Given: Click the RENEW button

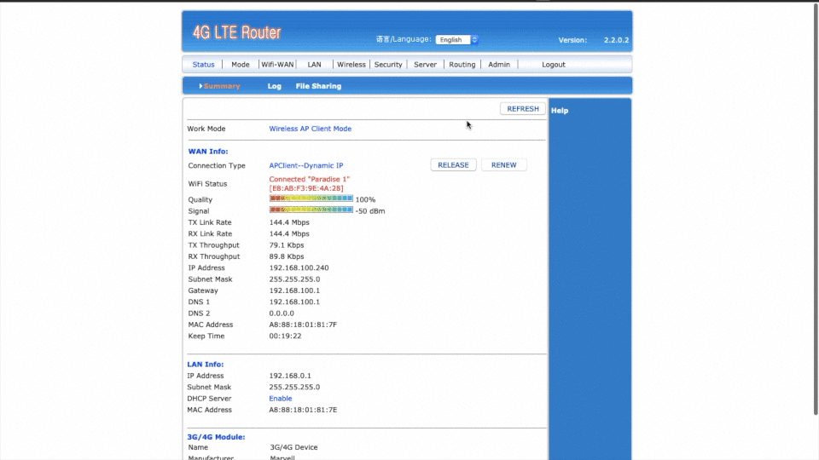Looking at the screenshot, I should coord(504,165).
